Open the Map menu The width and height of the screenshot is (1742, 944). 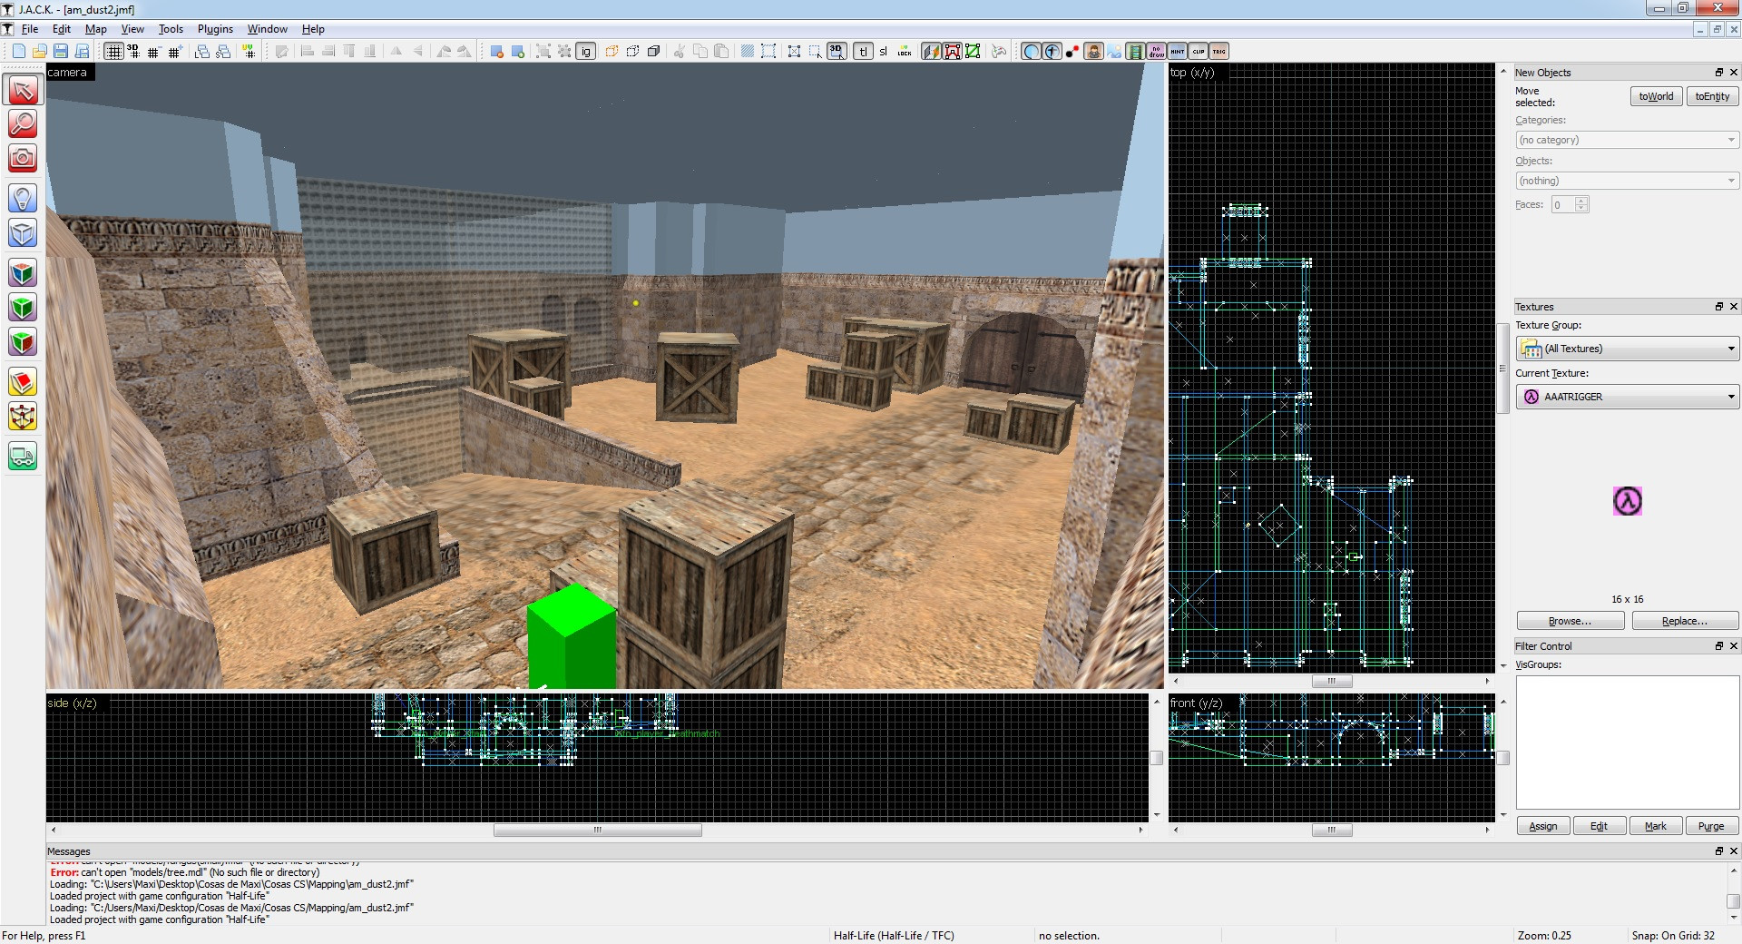pos(96,29)
